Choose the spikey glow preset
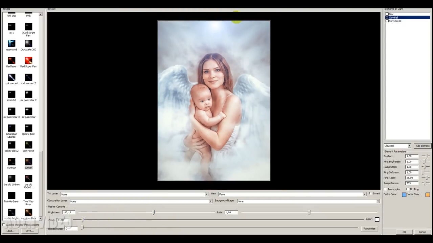The height and width of the screenshot is (243, 433). click(28, 128)
